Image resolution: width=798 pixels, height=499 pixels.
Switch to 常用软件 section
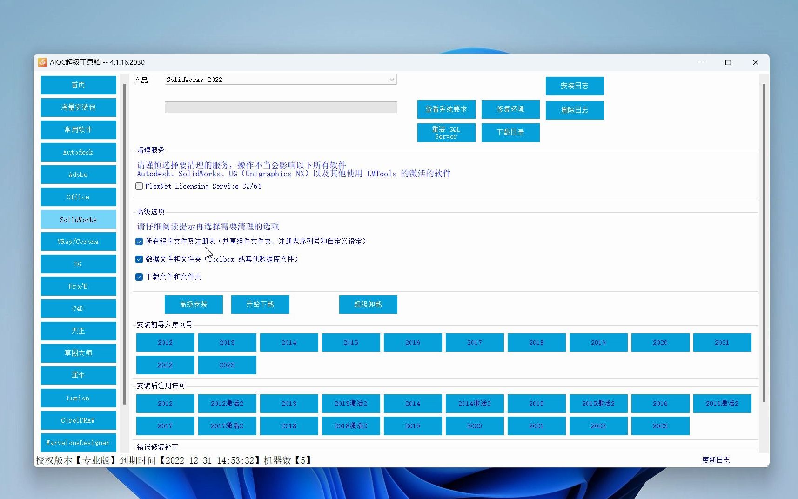coord(79,130)
